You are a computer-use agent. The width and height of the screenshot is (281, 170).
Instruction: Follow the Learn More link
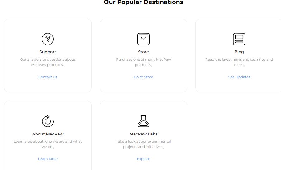click(x=48, y=159)
